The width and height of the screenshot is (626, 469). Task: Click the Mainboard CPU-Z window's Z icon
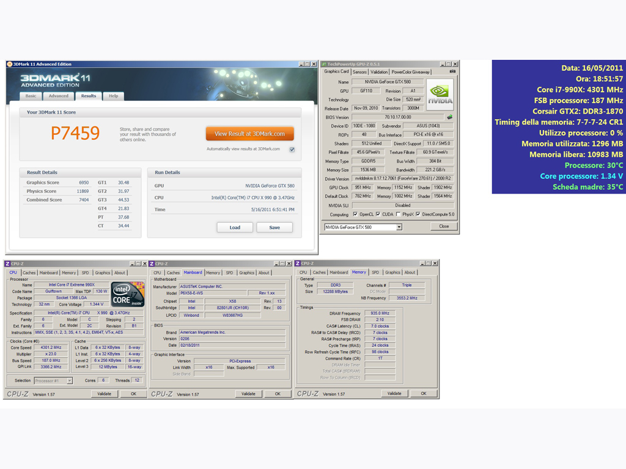[x=152, y=264]
